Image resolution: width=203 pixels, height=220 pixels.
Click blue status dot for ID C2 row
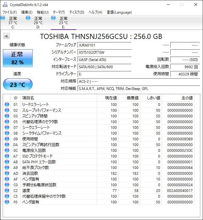(x=7, y=190)
